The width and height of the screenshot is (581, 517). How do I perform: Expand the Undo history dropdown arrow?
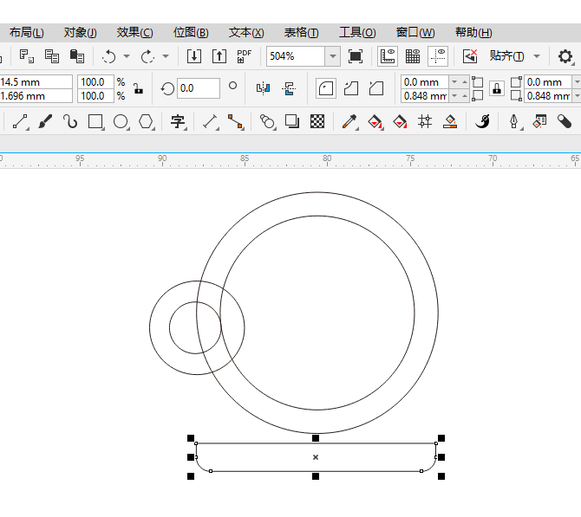[127, 56]
